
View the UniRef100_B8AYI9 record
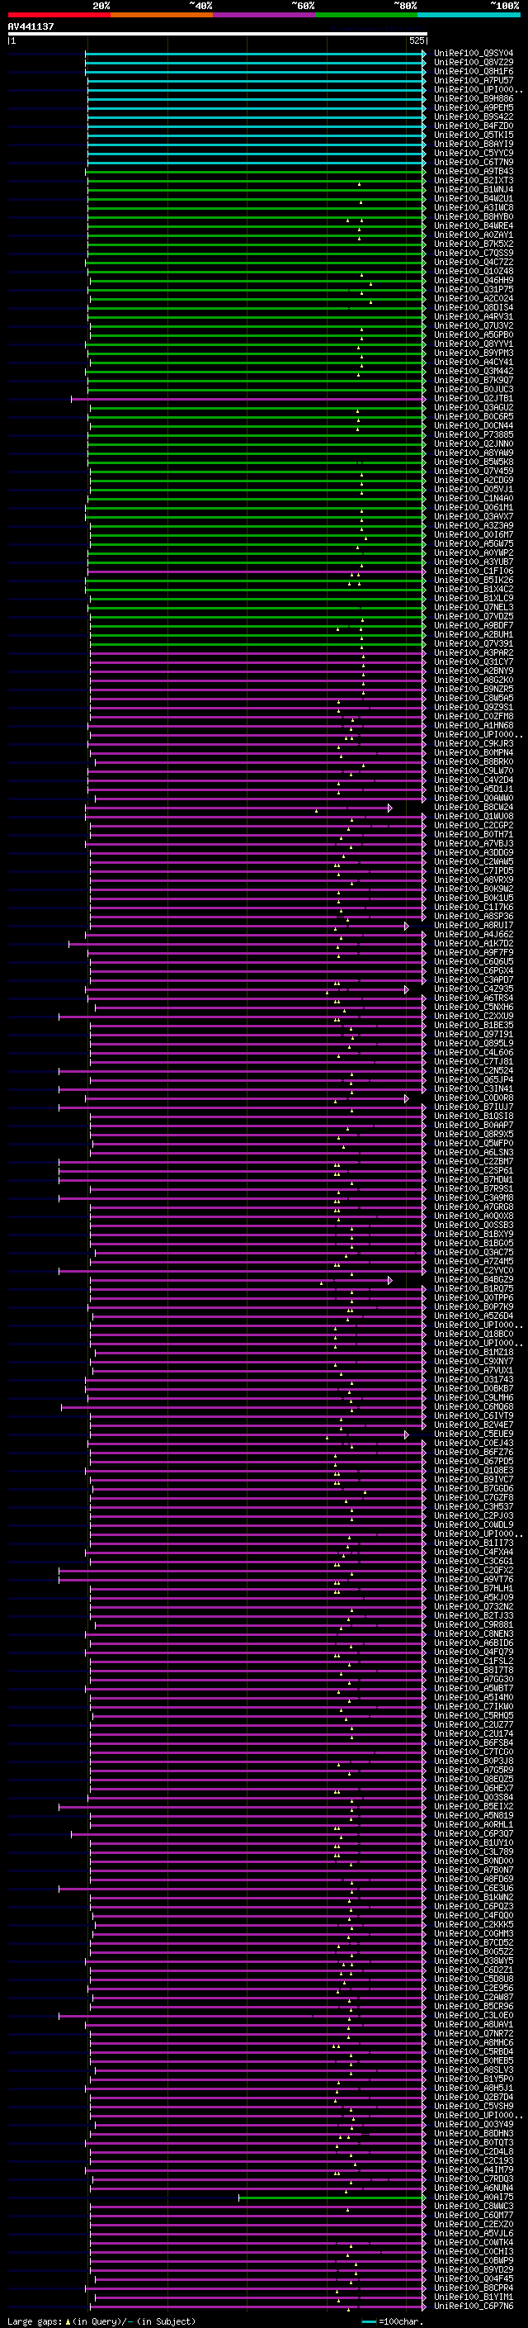pyautogui.click(x=473, y=145)
